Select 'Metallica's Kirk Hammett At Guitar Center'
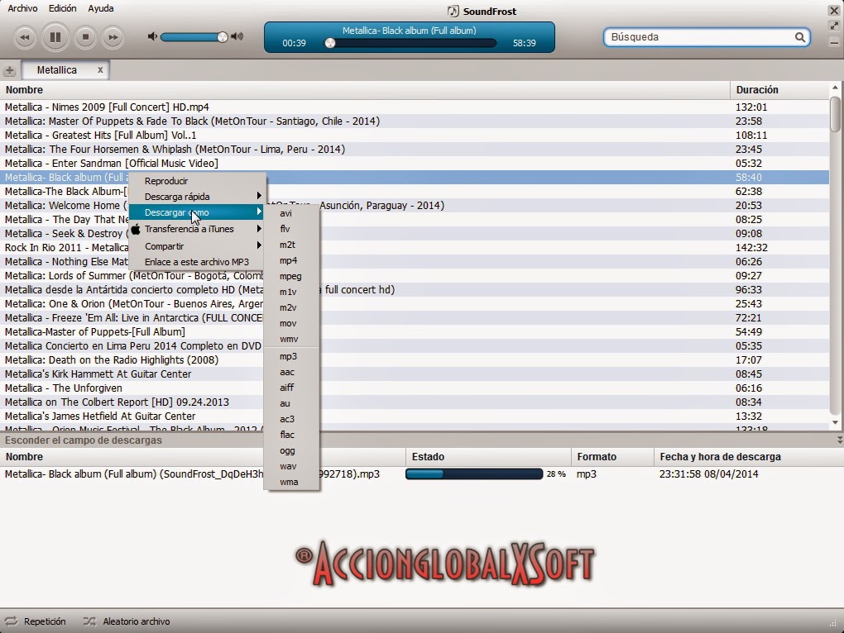The image size is (844, 633). [x=415, y=374]
